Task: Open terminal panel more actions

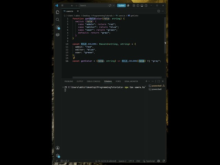Action: click(x=153, y=81)
